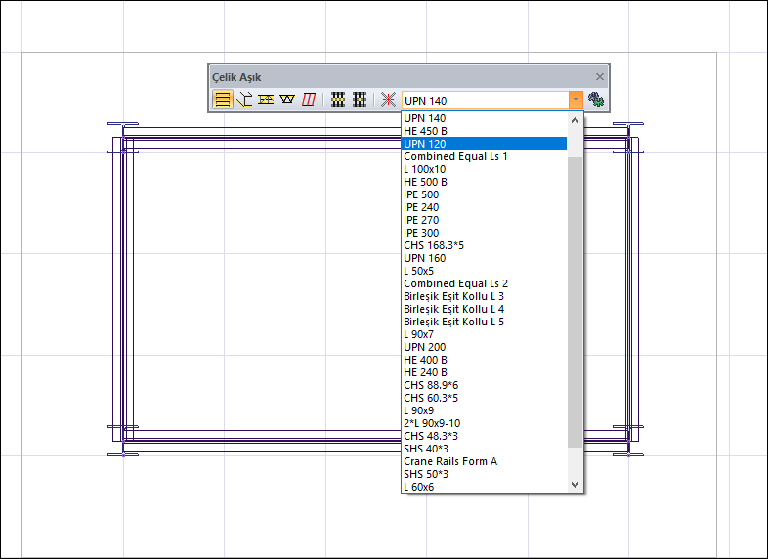Viewport: 768px width, 559px height.
Task: Click the angled polyline purlin icon
Action: coord(244,100)
